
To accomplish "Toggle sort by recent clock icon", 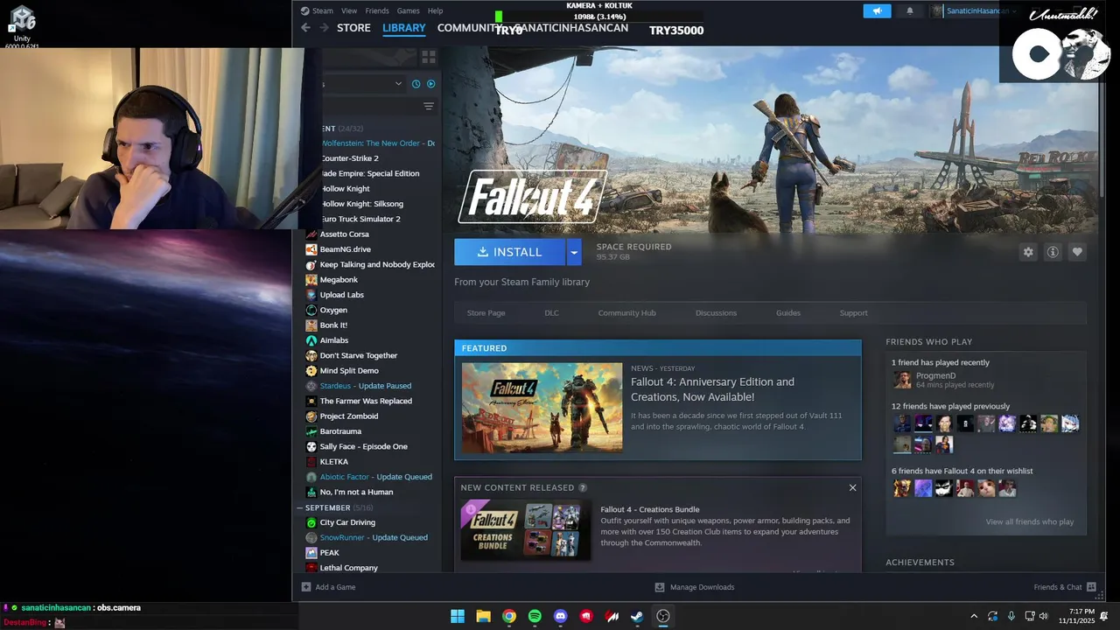I will 416,84.
